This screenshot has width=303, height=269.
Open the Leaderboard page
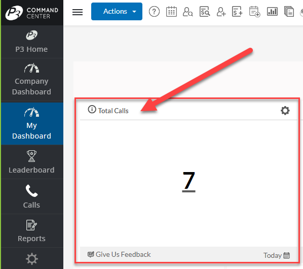click(32, 162)
